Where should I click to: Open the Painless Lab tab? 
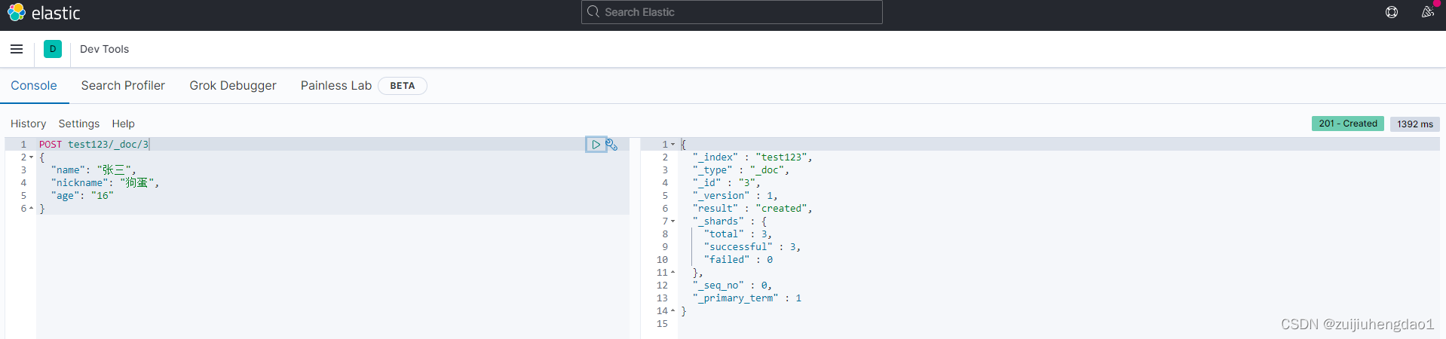pos(336,86)
